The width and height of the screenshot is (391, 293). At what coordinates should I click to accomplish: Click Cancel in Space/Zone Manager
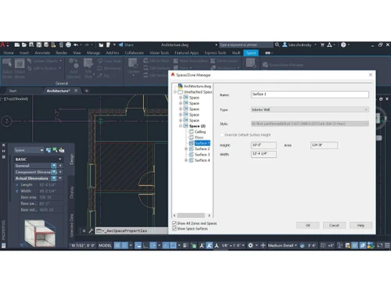[334, 225]
